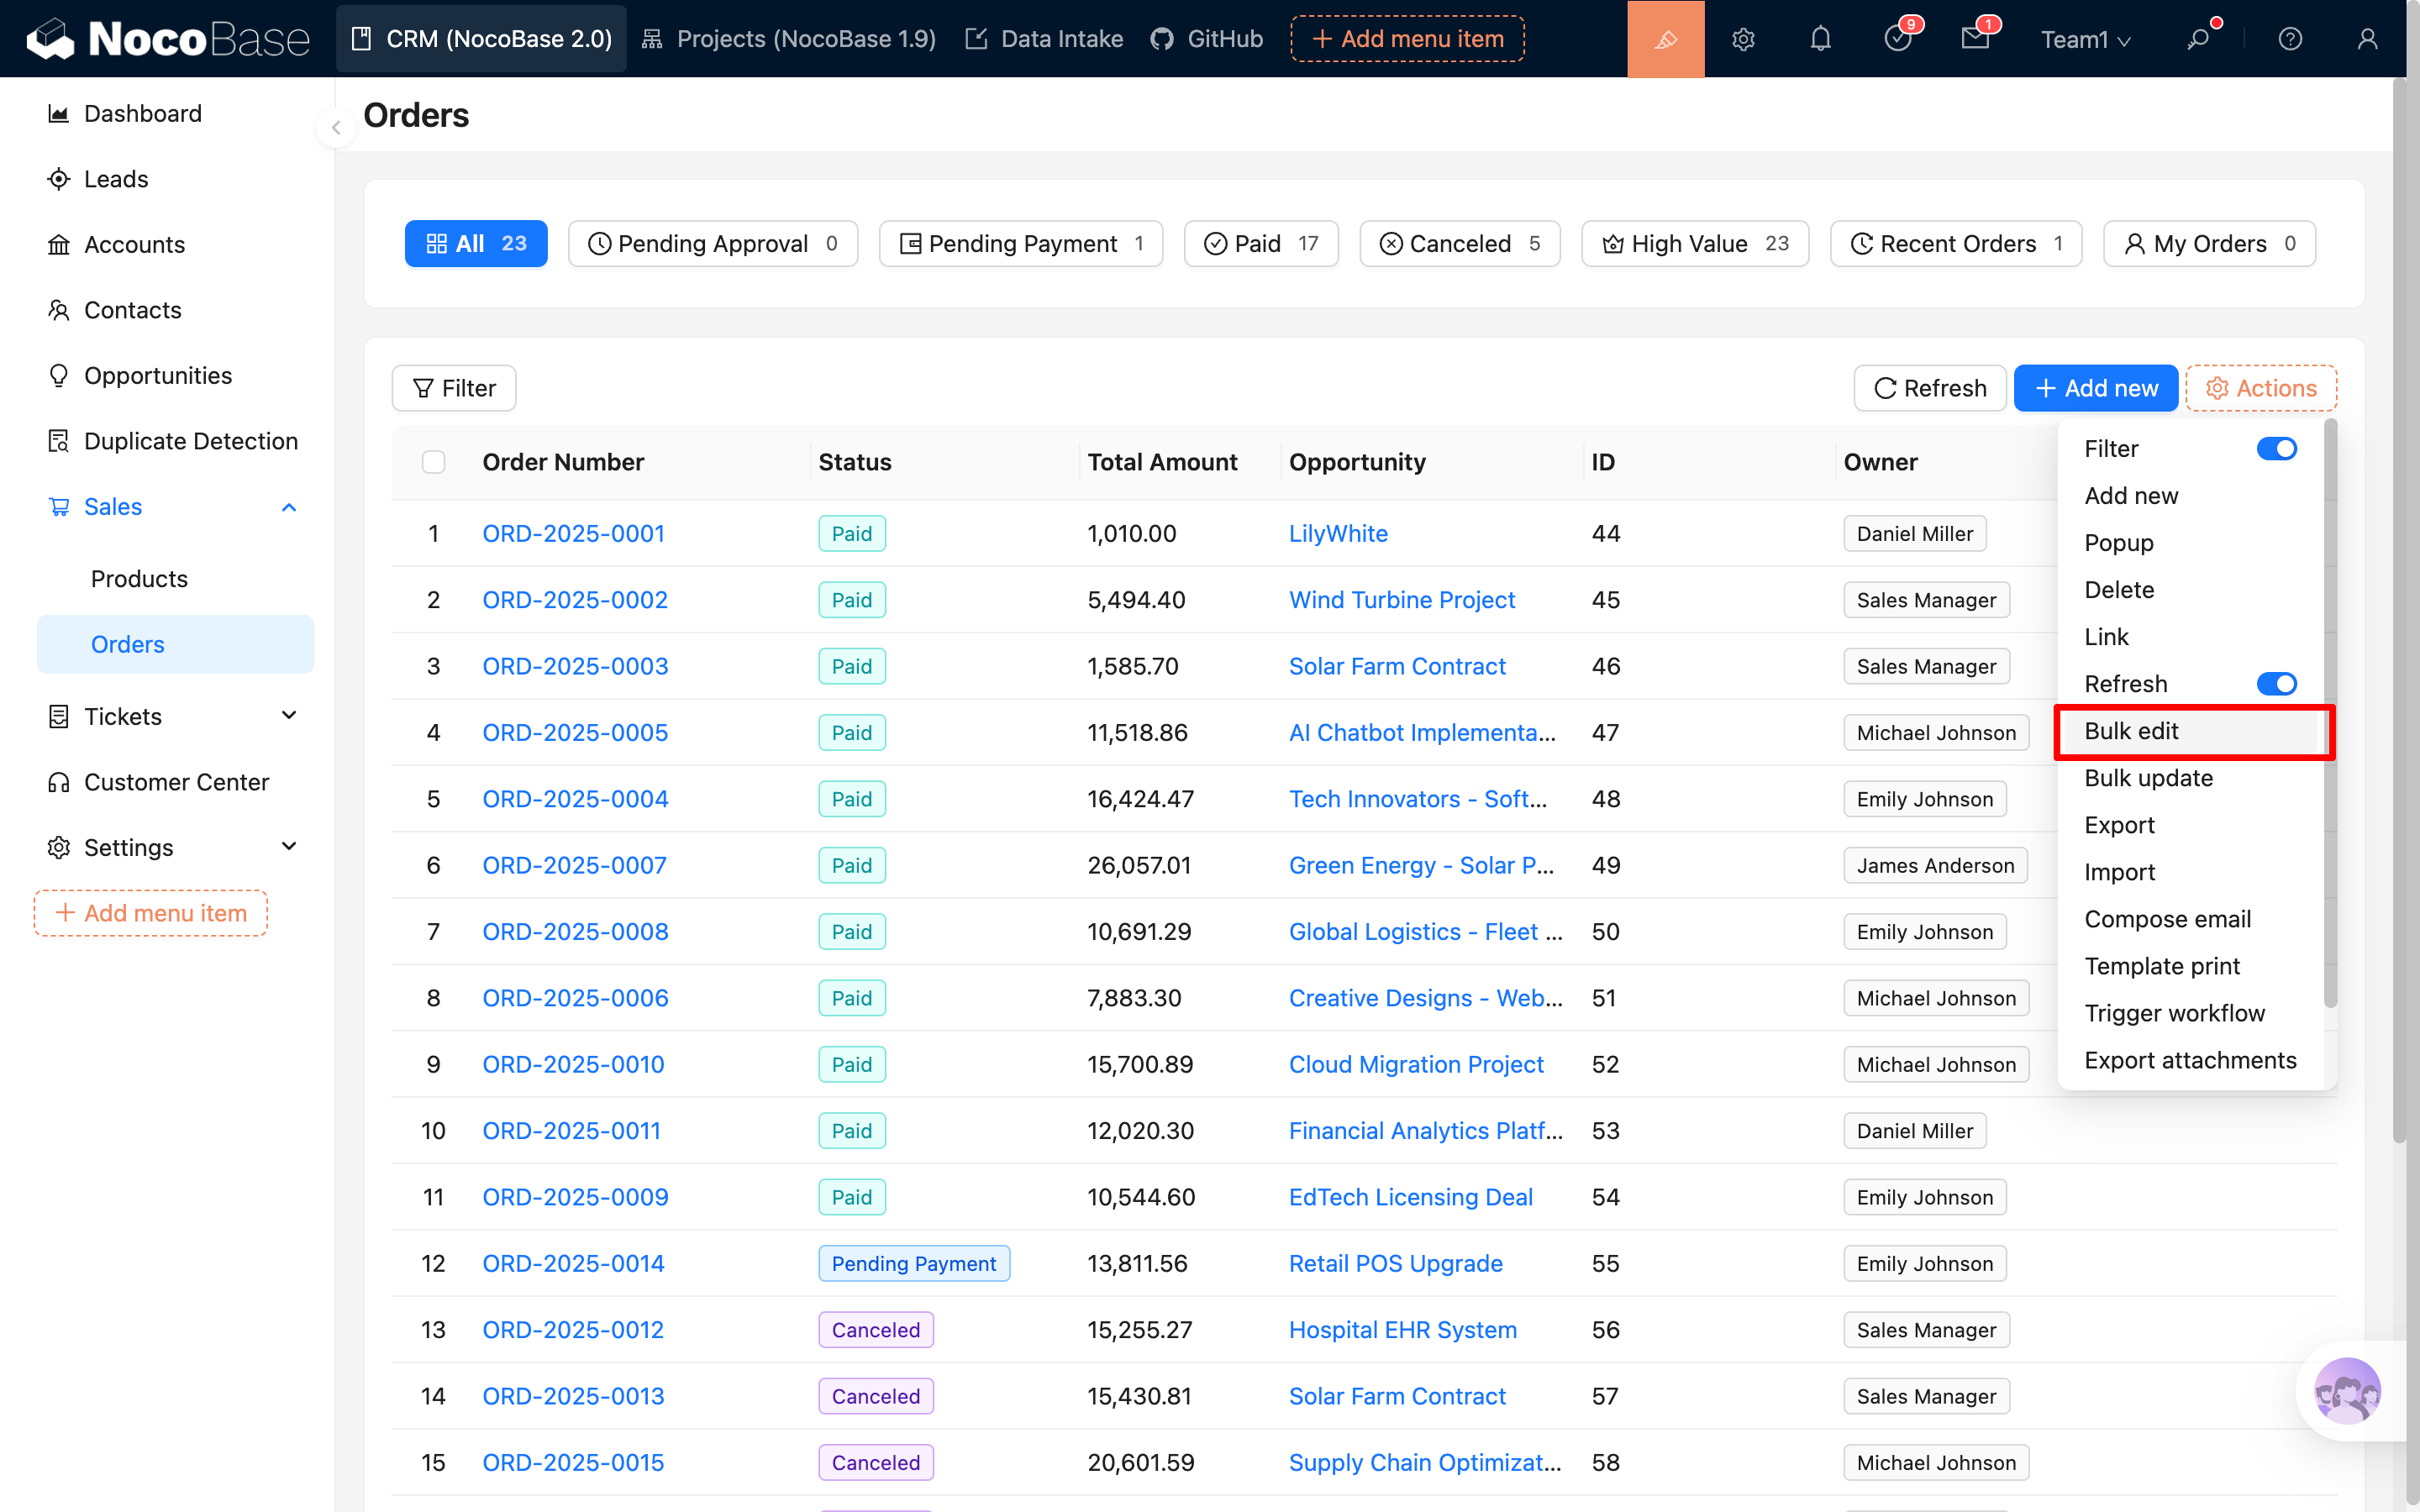Open the notifications bell
Image resolution: width=2420 pixels, height=1512 pixels.
pos(1820,39)
